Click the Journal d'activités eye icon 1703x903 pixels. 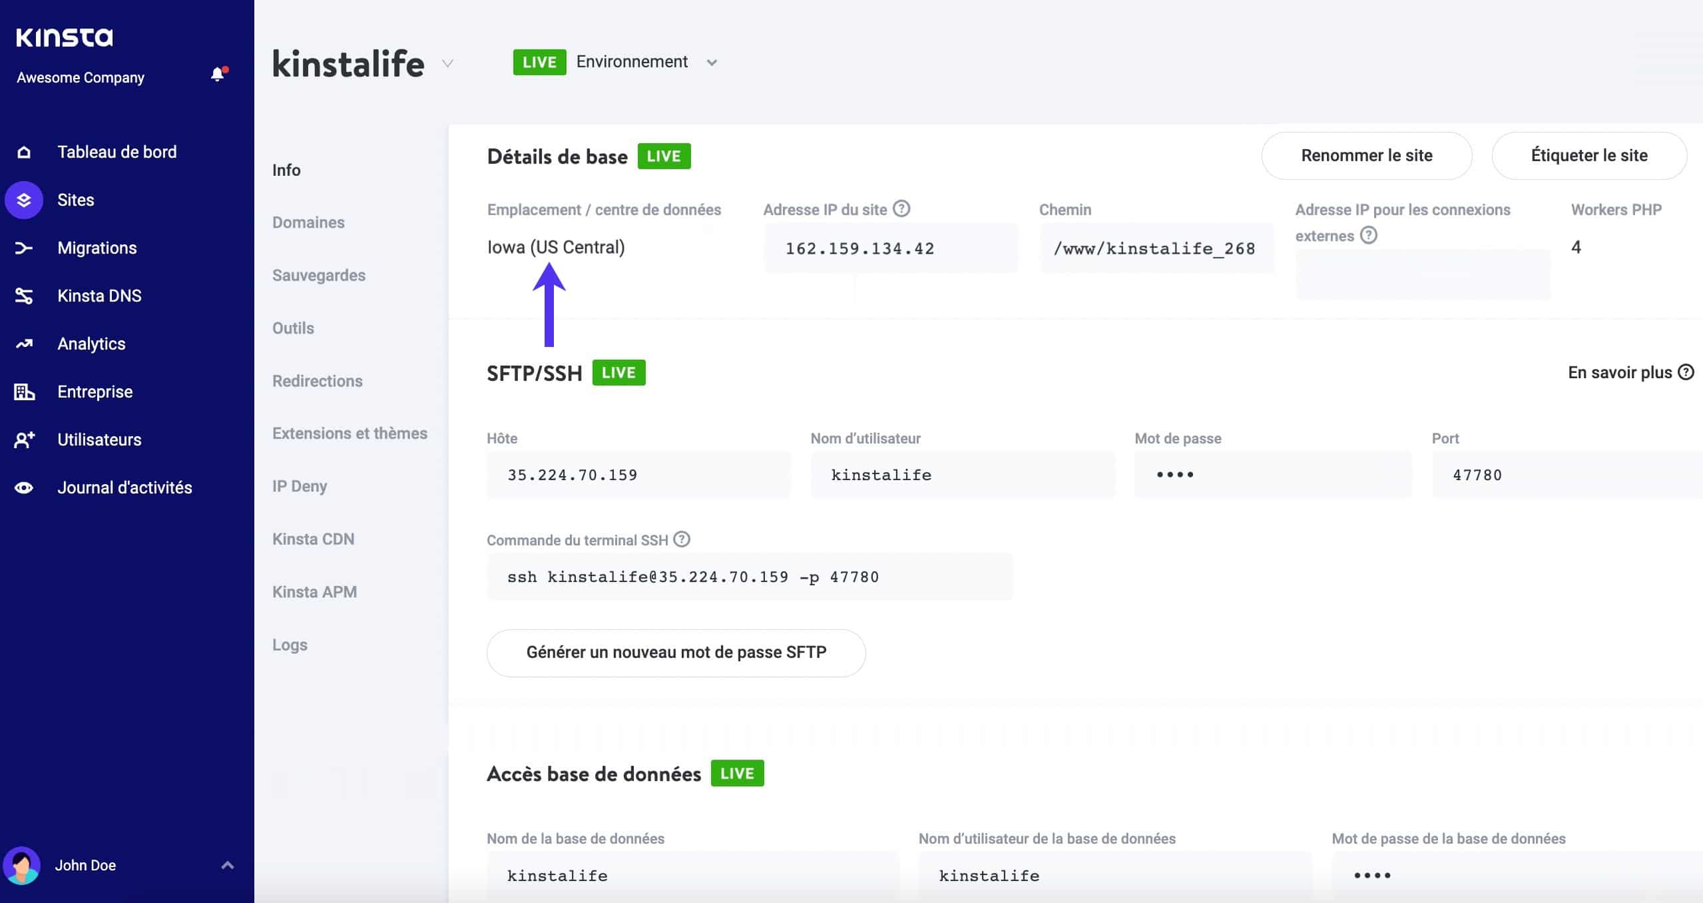[24, 487]
